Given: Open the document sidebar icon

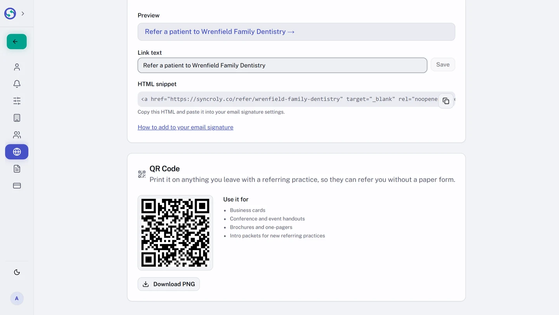Looking at the screenshot, I should coord(17,169).
